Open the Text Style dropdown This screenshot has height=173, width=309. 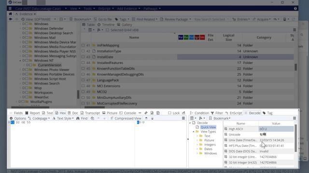click(x=63, y=118)
